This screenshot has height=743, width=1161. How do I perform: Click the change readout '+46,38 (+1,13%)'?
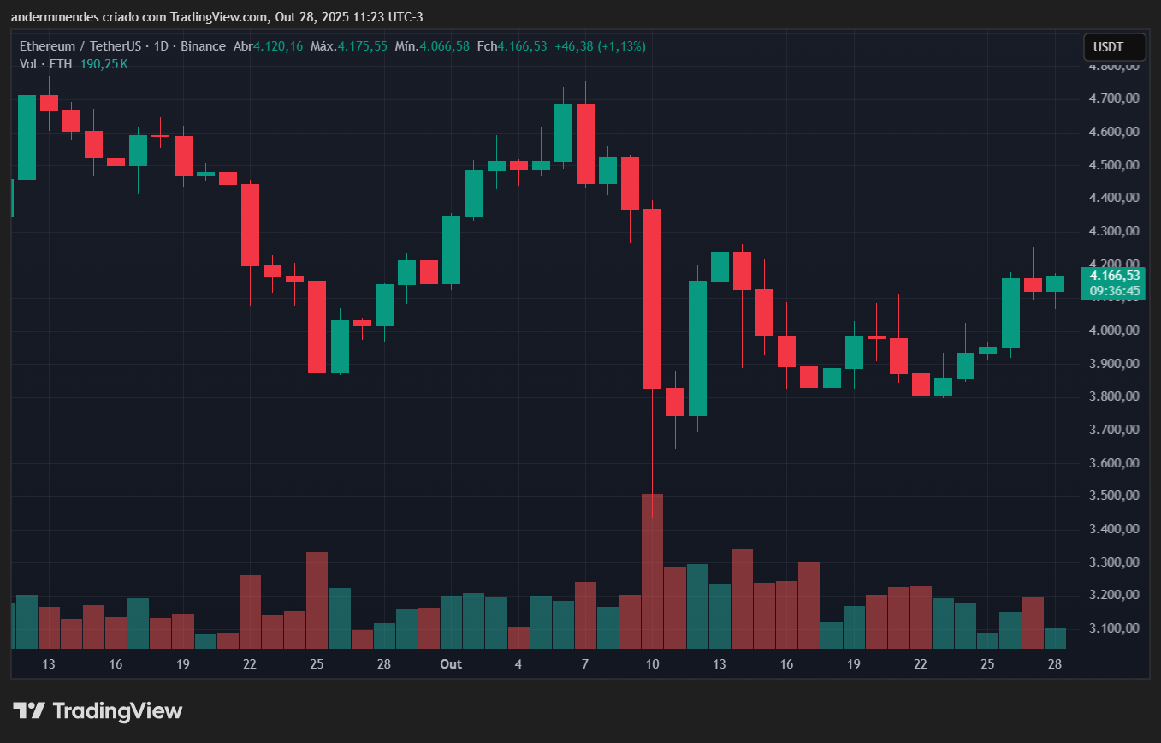click(599, 46)
